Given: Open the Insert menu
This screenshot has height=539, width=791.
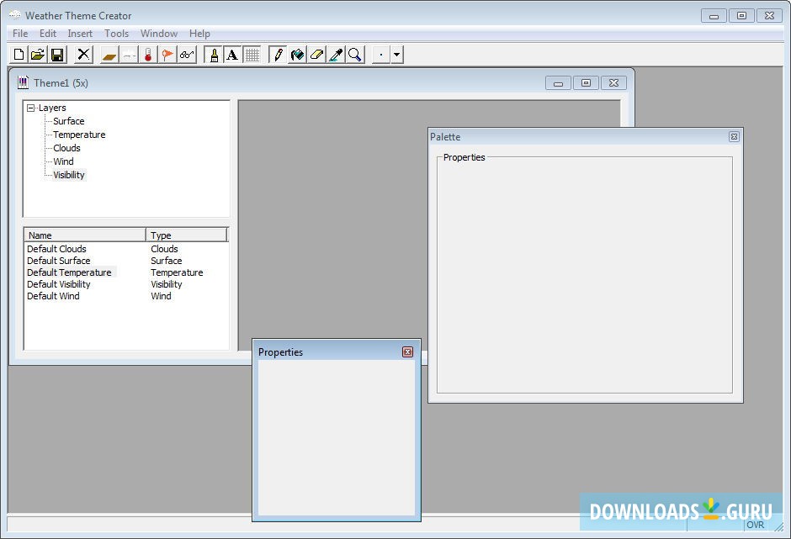Looking at the screenshot, I should [x=80, y=33].
